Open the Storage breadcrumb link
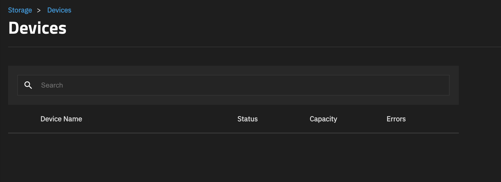 20,10
